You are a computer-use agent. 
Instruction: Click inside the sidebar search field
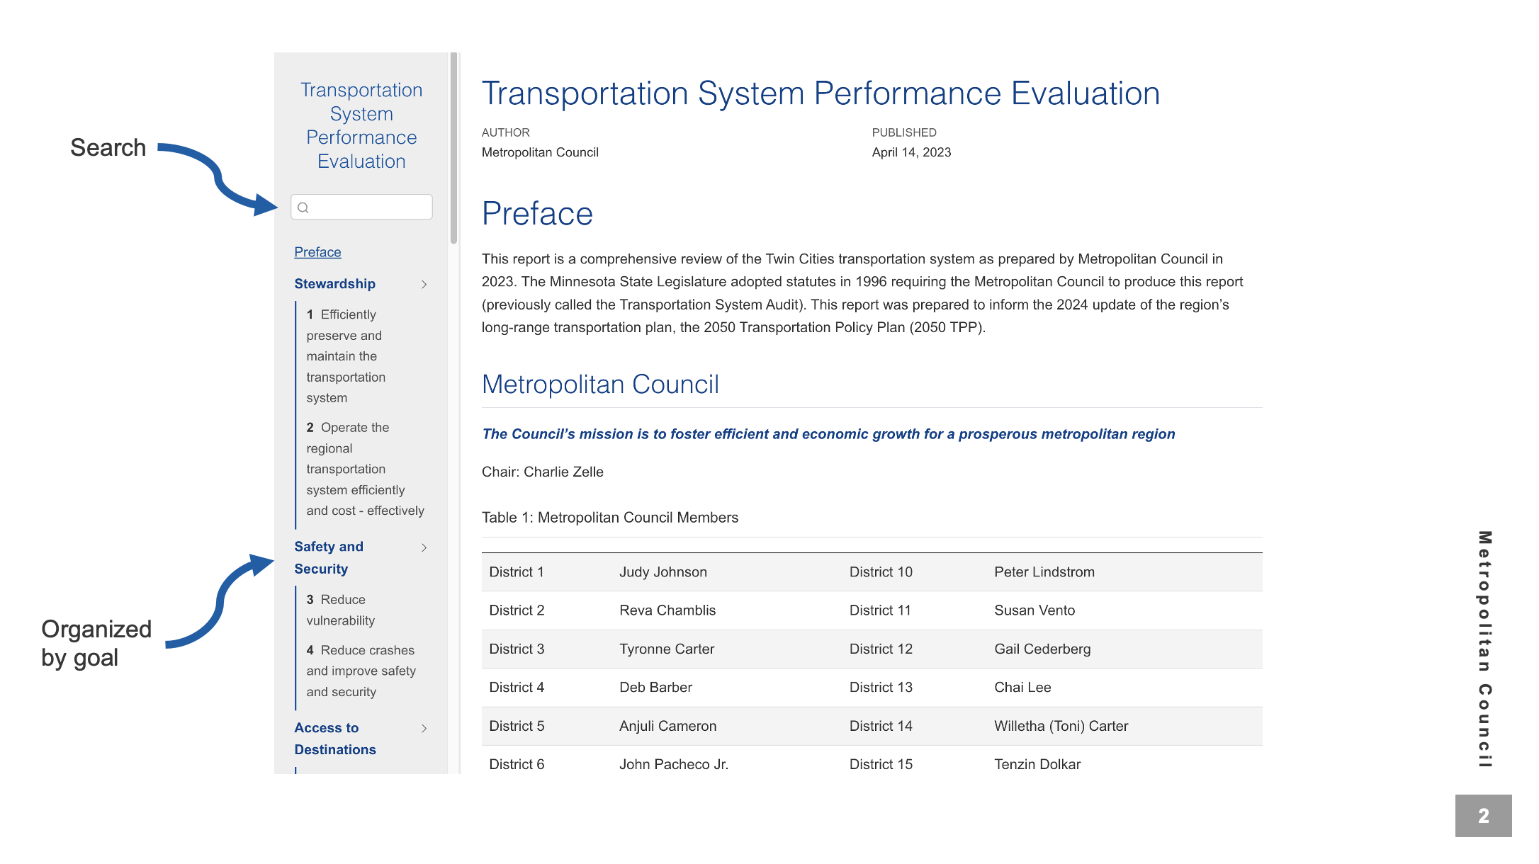(370, 207)
